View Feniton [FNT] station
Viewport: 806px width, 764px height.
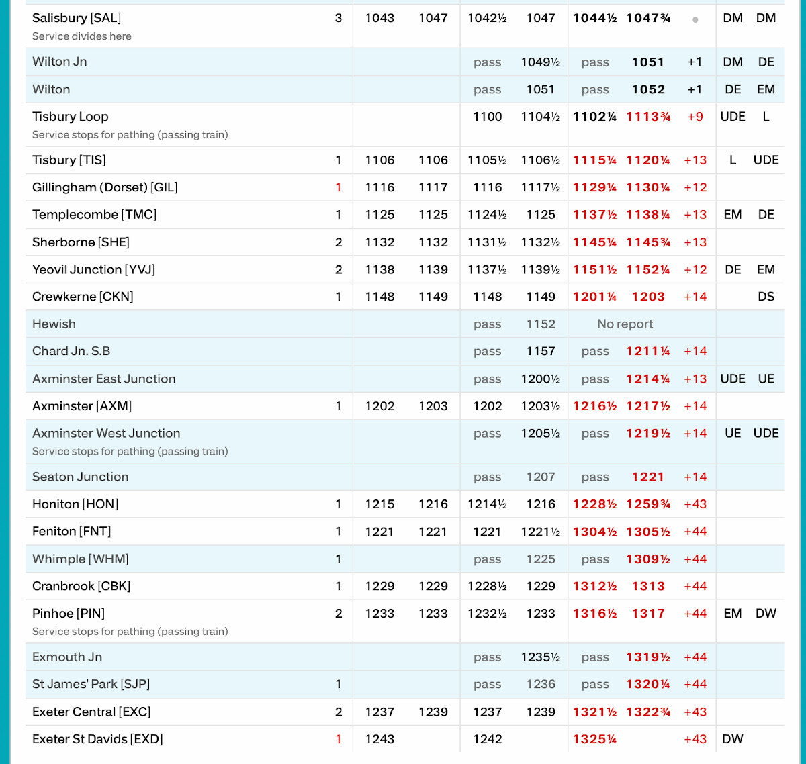[72, 532]
